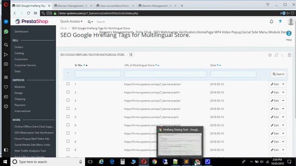Select checkbox for row 9

coord(68,149)
